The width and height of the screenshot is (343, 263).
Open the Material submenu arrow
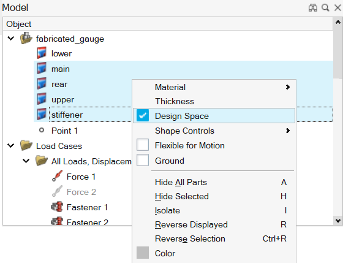(288, 87)
